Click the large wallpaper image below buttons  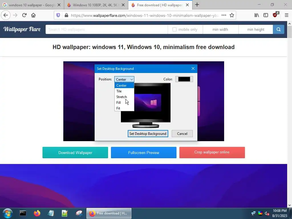pos(144,186)
